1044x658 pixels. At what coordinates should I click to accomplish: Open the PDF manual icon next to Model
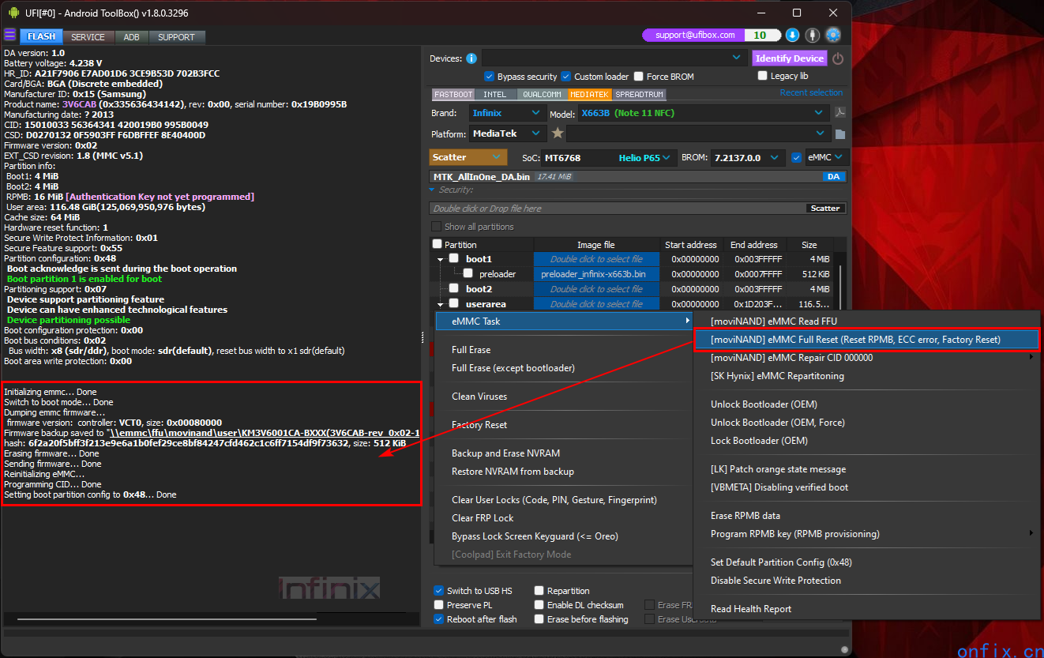(840, 113)
